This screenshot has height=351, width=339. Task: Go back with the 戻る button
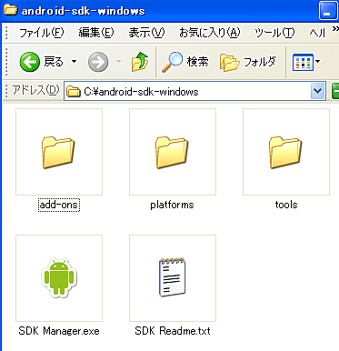41,62
